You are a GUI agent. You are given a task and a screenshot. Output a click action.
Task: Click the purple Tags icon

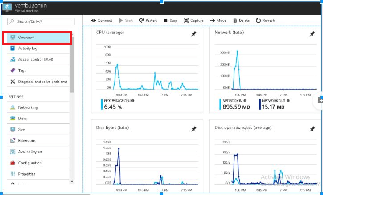pyautogui.click(x=12, y=70)
